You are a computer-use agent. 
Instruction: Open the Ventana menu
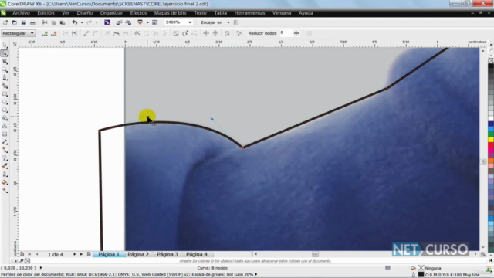(281, 13)
